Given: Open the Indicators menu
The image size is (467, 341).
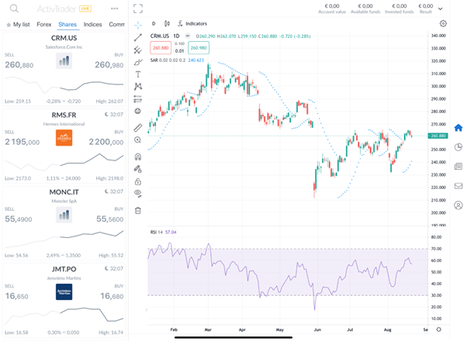Looking at the screenshot, I should 192,24.
